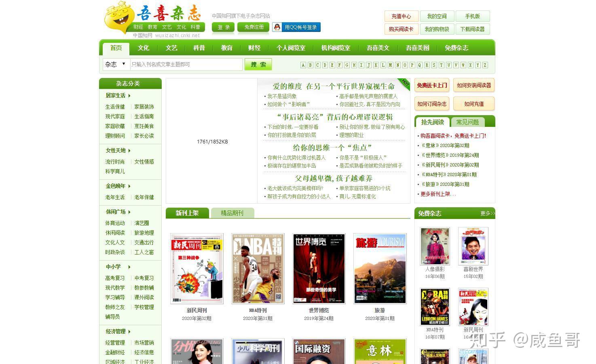Open 《意林》2020年第02期 link

pos(445,145)
